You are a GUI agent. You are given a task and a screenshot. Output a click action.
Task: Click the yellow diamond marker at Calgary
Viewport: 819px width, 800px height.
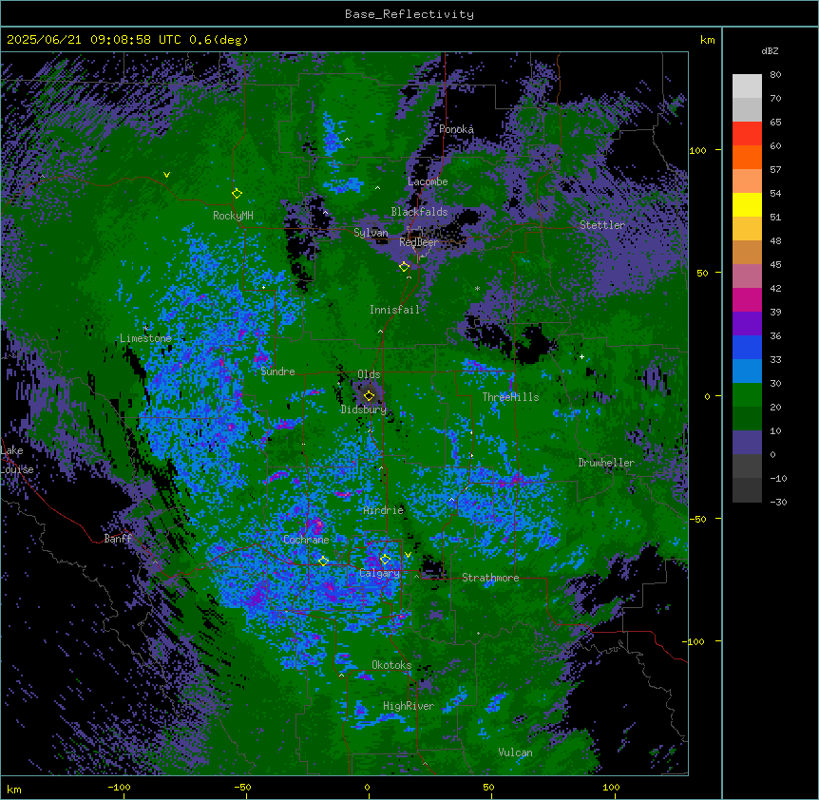click(x=385, y=560)
